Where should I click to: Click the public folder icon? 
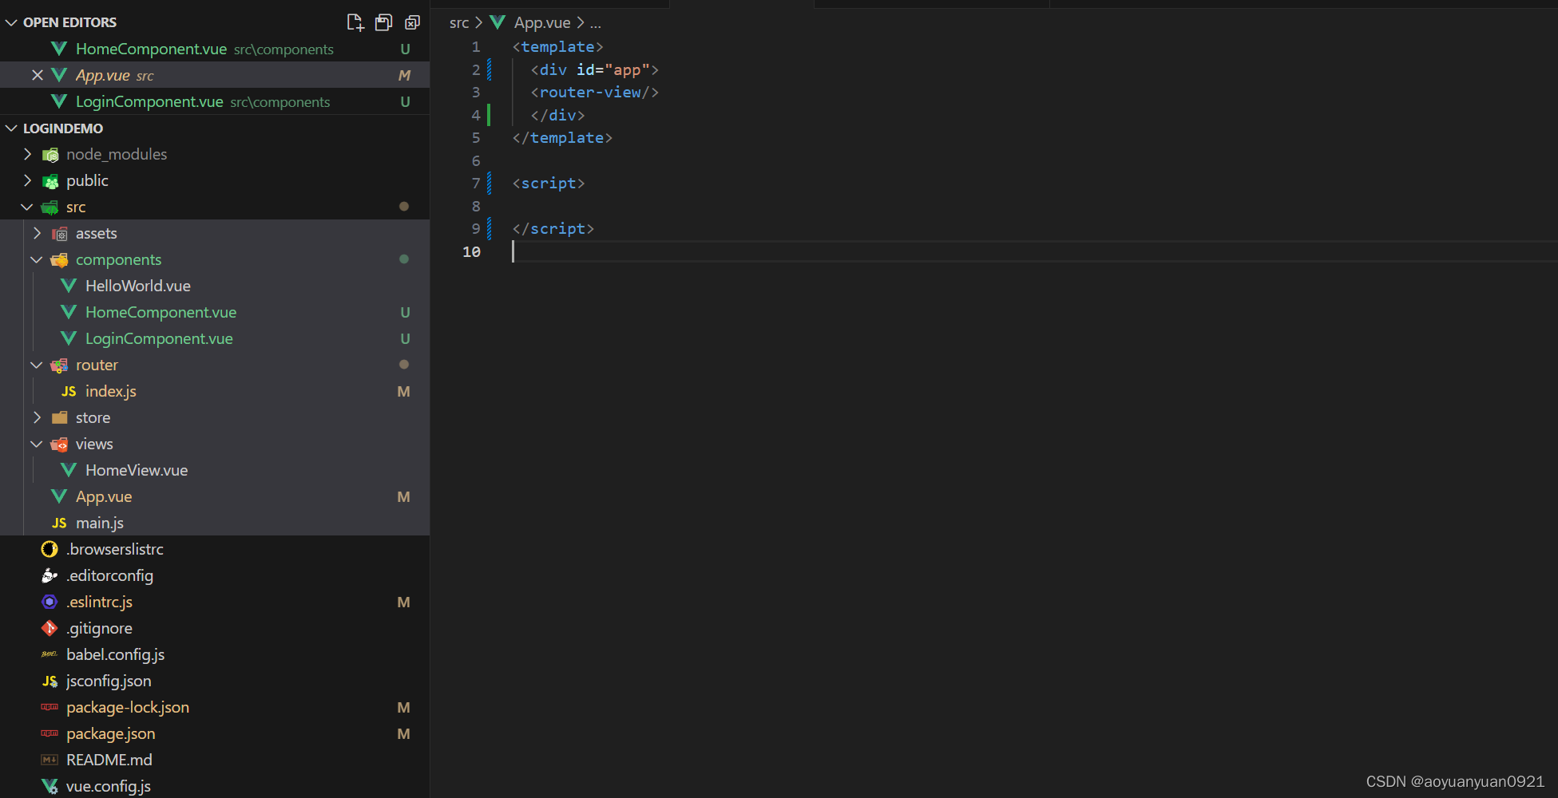pyautogui.click(x=50, y=181)
